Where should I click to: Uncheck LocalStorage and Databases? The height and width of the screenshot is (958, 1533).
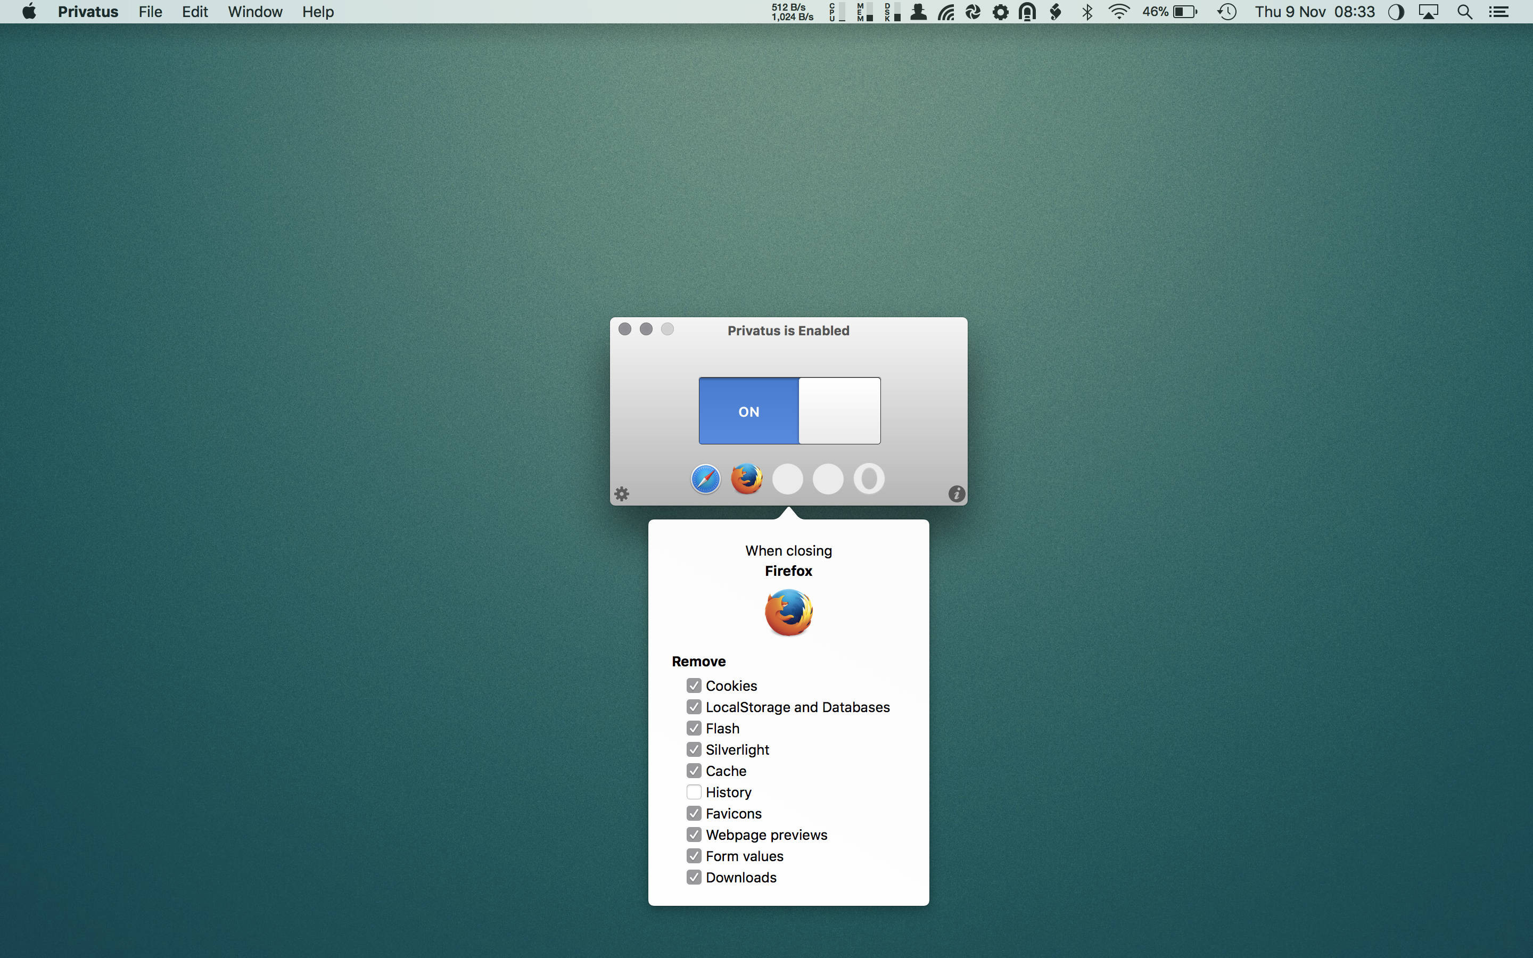point(694,707)
